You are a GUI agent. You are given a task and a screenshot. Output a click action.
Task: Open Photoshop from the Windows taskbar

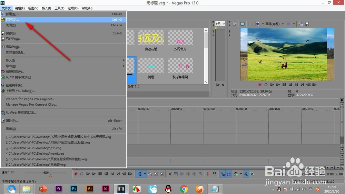point(74,189)
